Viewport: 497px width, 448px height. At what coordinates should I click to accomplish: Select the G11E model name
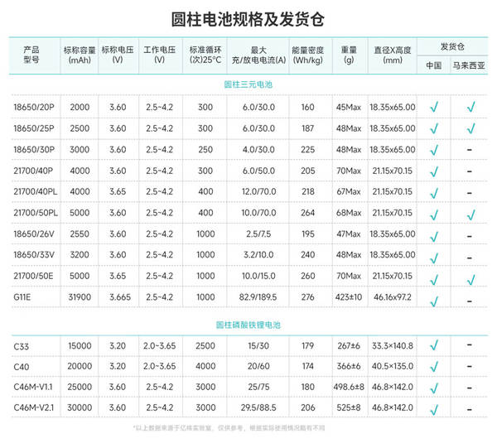point(22,297)
